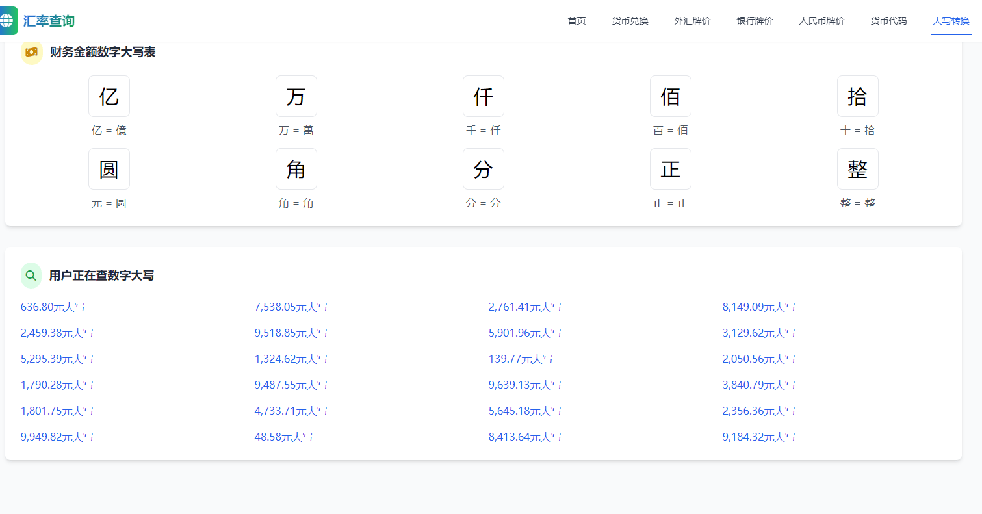The image size is (982, 514).
Task: Navigate to 货币代码
Action: [x=888, y=21]
